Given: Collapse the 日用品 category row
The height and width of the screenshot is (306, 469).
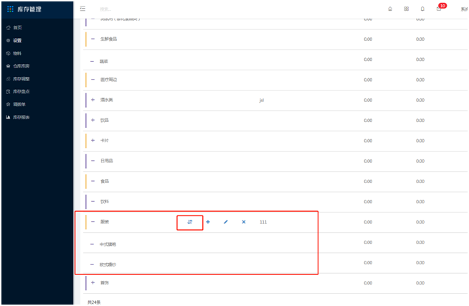Looking at the screenshot, I should click(x=93, y=161).
